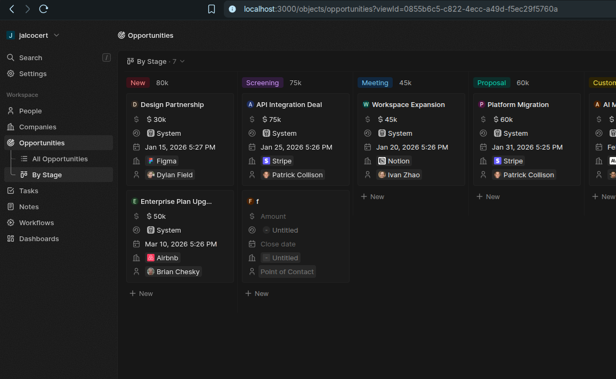Open the Tasks section
Screen dimensions: 616x379
pos(28,191)
